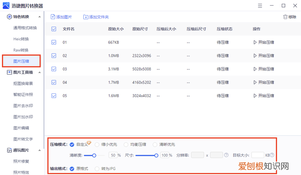Click the 添加文件夹 label

[x=99, y=17]
